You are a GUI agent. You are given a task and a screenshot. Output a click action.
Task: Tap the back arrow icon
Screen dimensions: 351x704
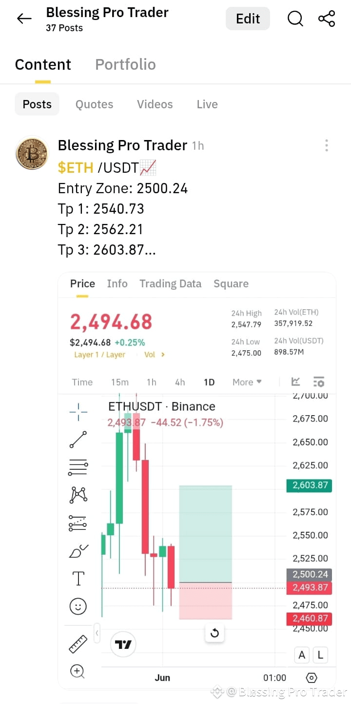click(x=24, y=19)
